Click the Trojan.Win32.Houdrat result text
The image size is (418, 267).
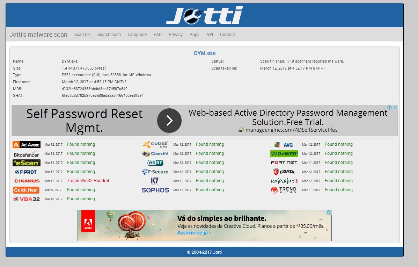pos(88,181)
